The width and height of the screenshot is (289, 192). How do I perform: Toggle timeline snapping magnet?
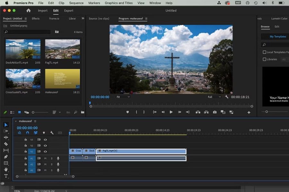click(28, 133)
